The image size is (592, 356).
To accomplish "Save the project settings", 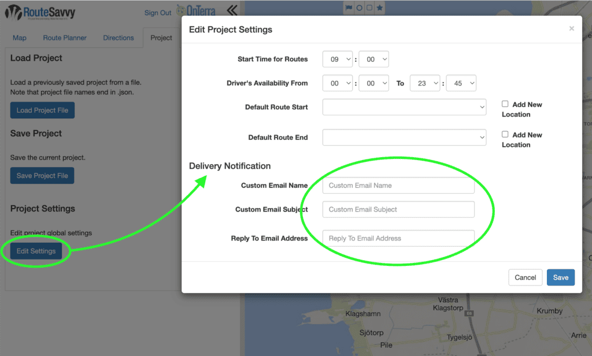I will click(561, 277).
